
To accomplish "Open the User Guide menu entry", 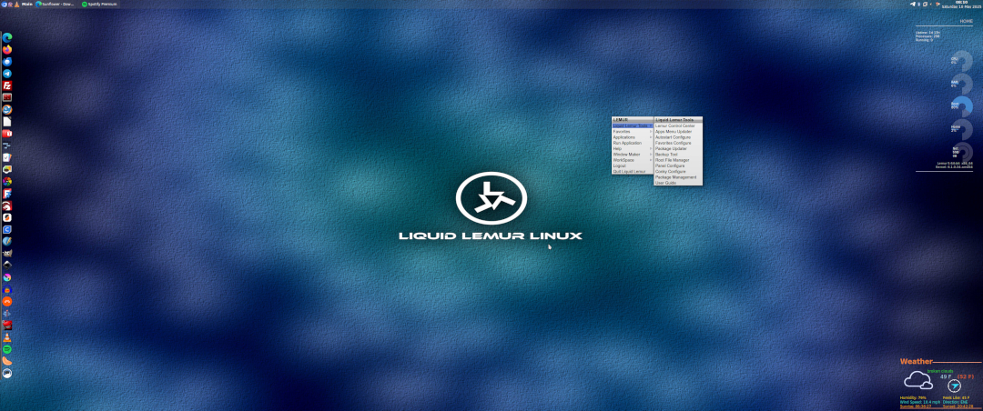I will [678, 183].
